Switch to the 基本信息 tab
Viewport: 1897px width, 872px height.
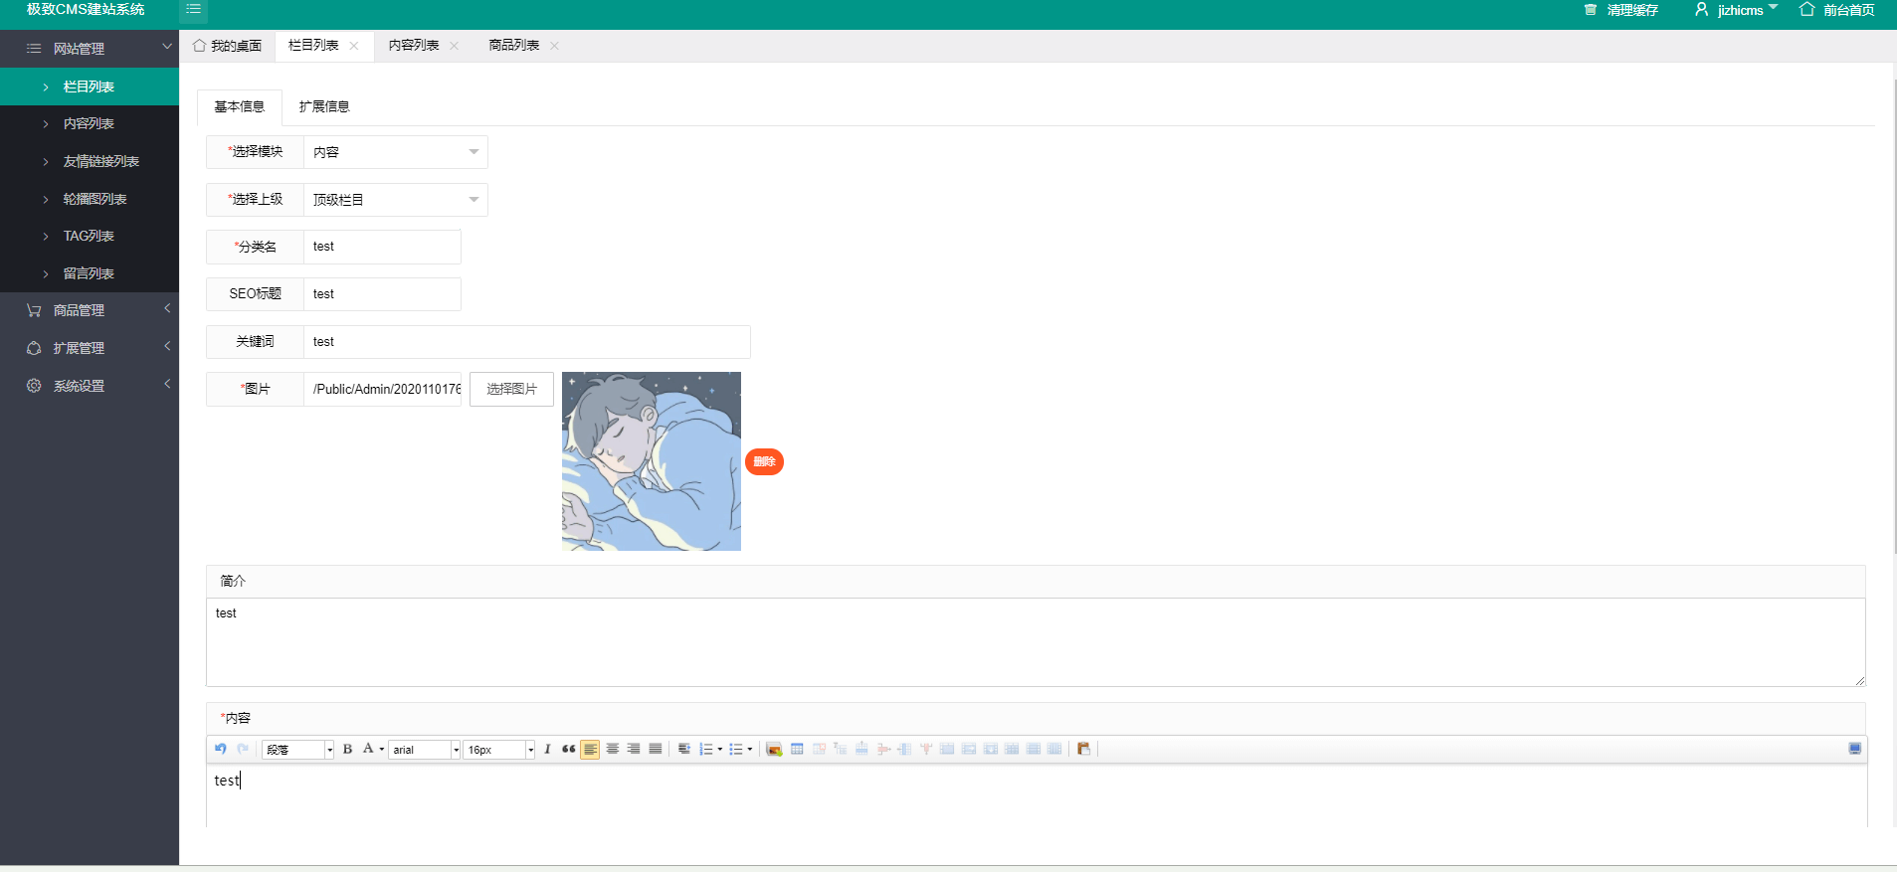click(240, 106)
